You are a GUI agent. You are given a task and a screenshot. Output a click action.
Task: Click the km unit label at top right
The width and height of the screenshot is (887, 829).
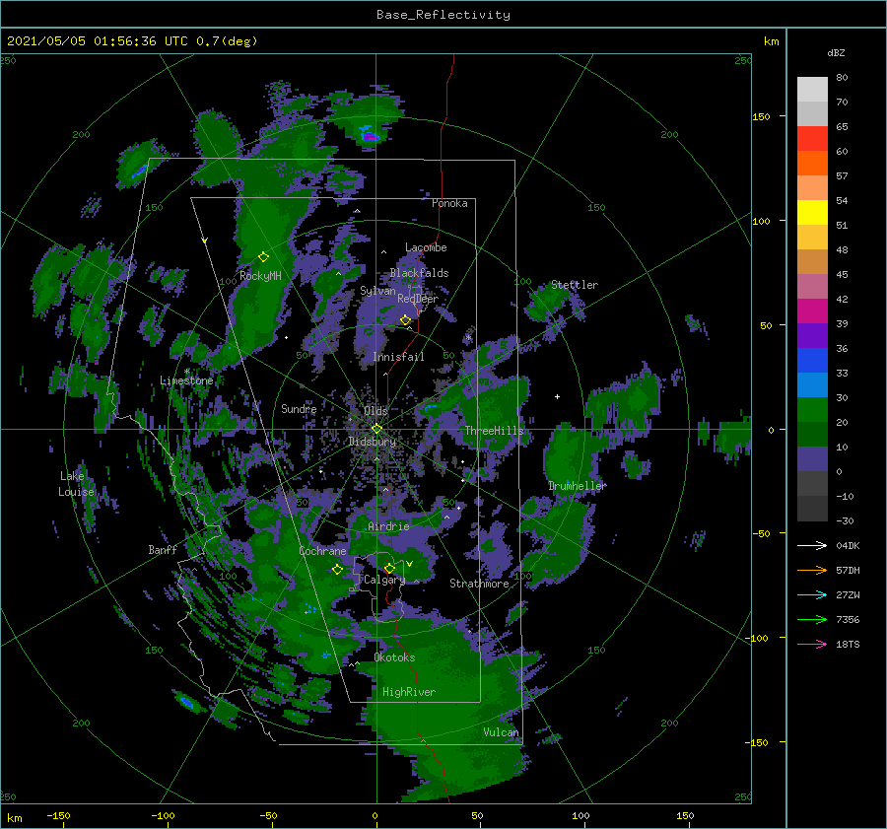click(771, 41)
